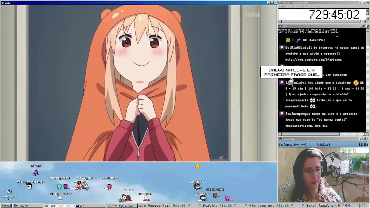Click the ZORUSBP purple character sprite

point(36,172)
